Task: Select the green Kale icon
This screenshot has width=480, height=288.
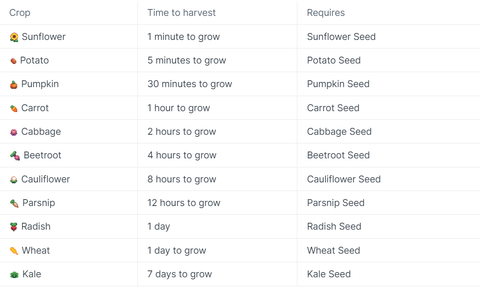Action: point(14,275)
